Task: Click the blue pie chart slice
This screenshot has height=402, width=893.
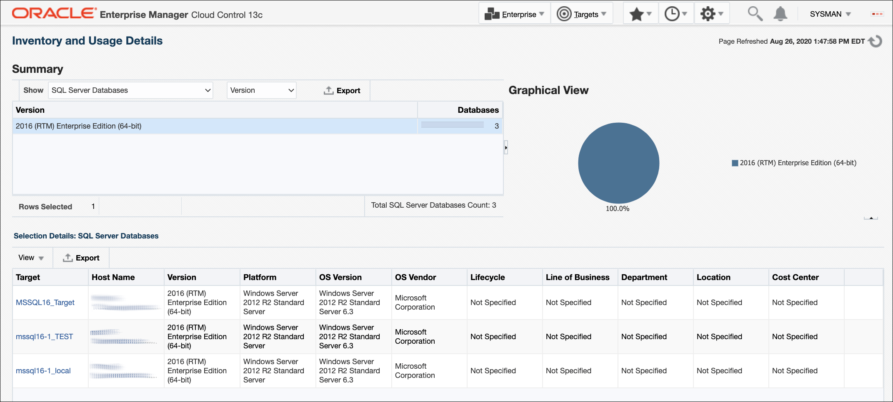Action: click(618, 163)
